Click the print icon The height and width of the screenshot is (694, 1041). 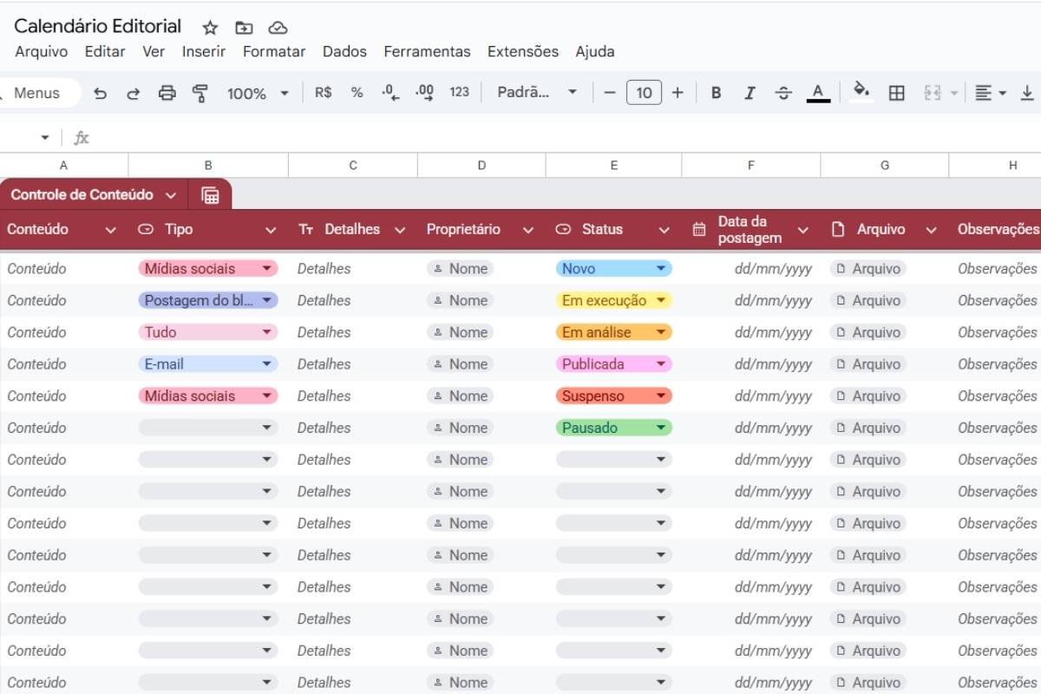[167, 93]
